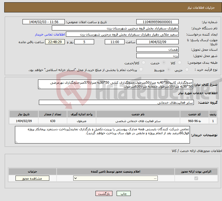The image size is (222, 201).
Task: Click the response deadline date 1404/02/09 field
Action: pos(157,42)
